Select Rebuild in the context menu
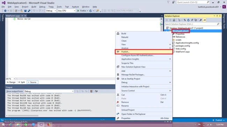227x127 pixels. pyautogui.click(x=144, y=37)
